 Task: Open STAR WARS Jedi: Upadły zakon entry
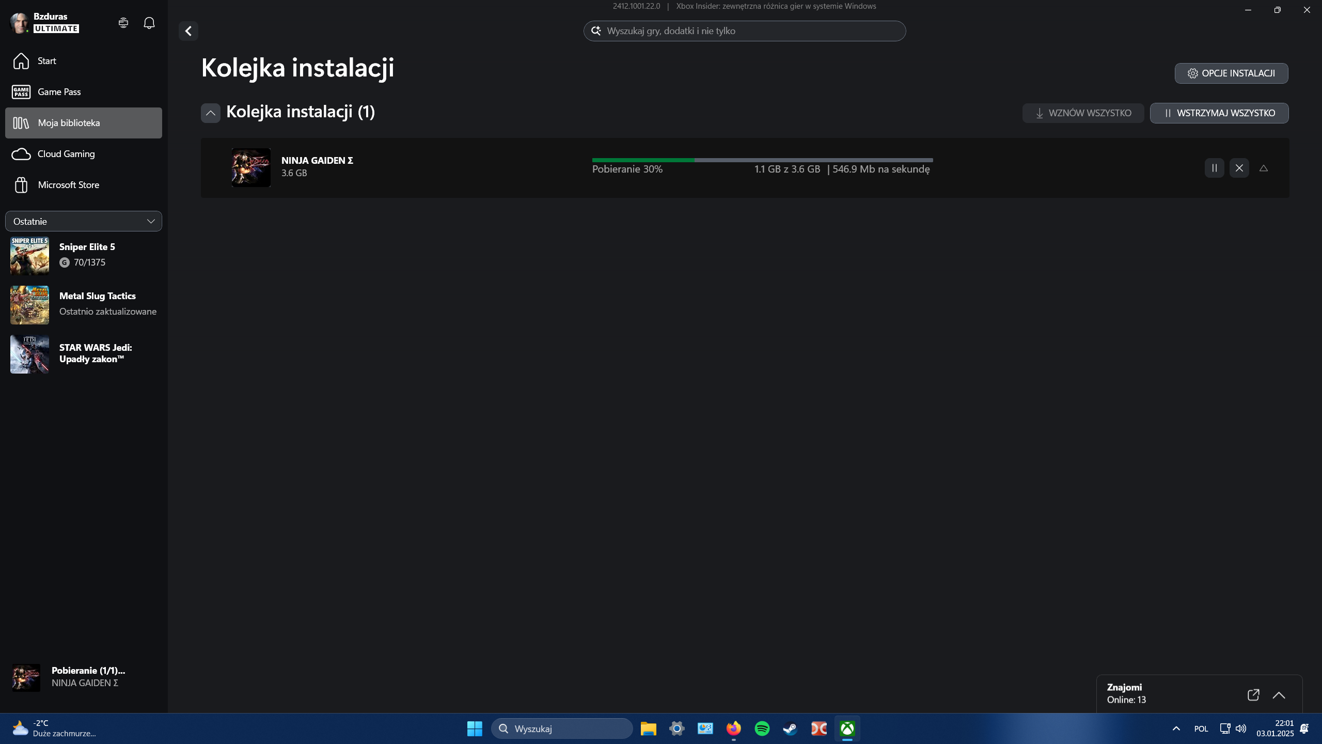(x=84, y=354)
